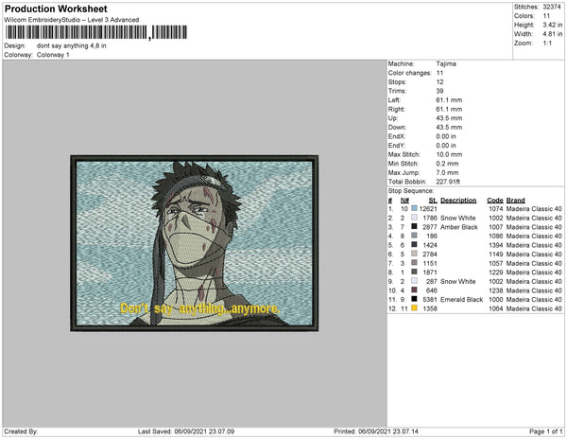Click the Zoom value 1:1
Viewport: 567px width, 439px height.
[547, 44]
